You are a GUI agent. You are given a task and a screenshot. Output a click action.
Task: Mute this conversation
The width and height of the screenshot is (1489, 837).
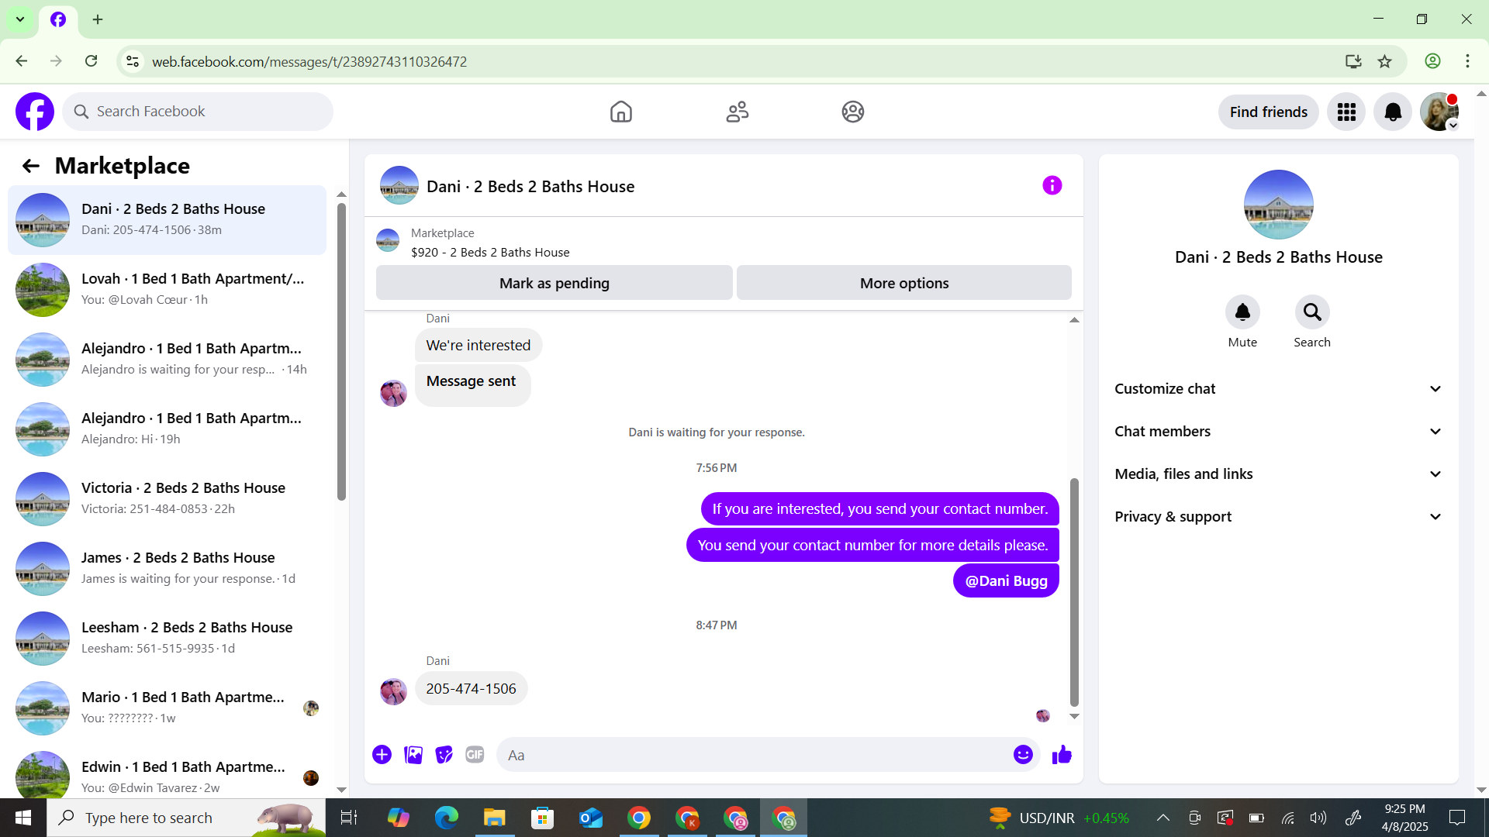point(1242,312)
